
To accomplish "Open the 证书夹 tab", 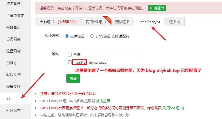I will point(175,22).
